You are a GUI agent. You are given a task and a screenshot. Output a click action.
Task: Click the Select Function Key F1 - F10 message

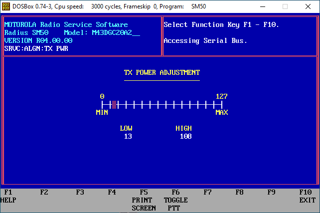(221, 25)
